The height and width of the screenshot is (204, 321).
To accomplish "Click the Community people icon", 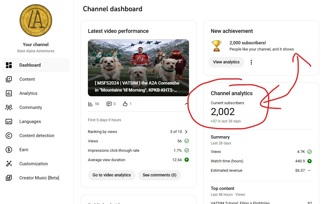I will tap(9, 107).
